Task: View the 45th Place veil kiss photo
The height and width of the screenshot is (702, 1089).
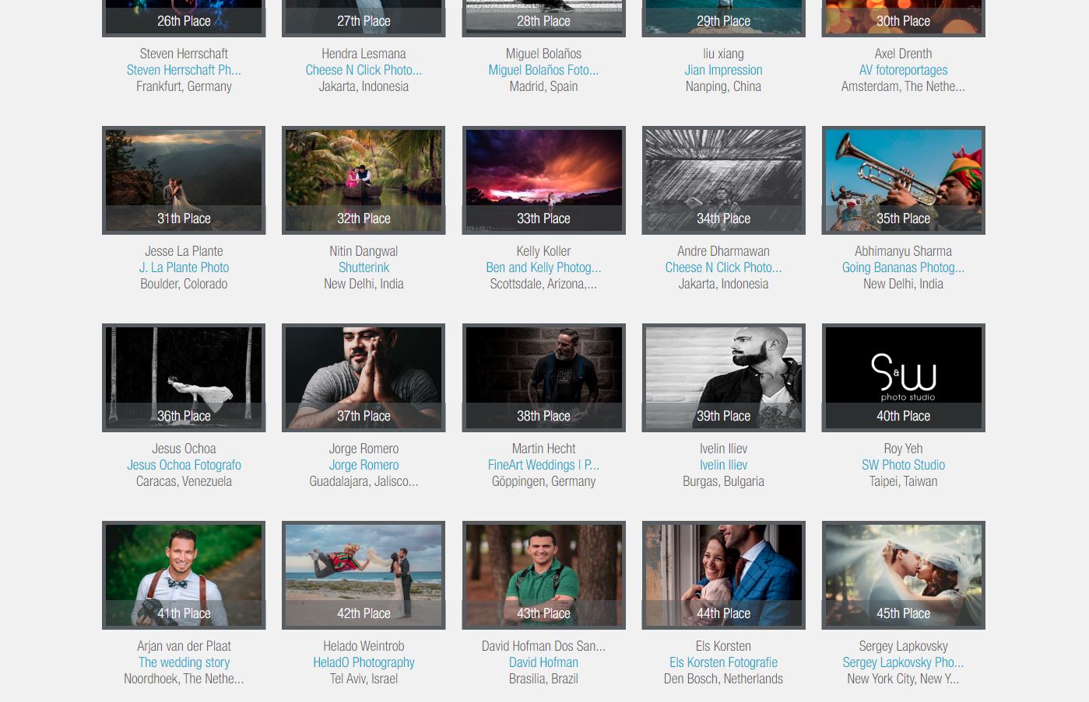Action: (903, 568)
